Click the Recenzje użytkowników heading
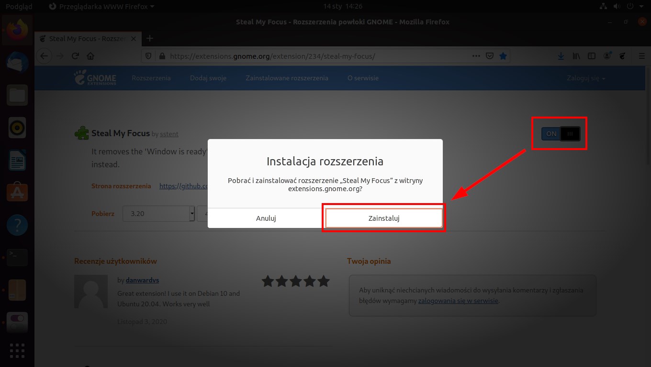The image size is (651, 367). tap(115, 261)
